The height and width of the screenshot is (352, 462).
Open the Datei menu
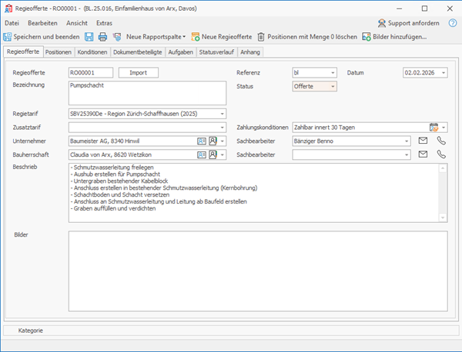tap(12, 23)
